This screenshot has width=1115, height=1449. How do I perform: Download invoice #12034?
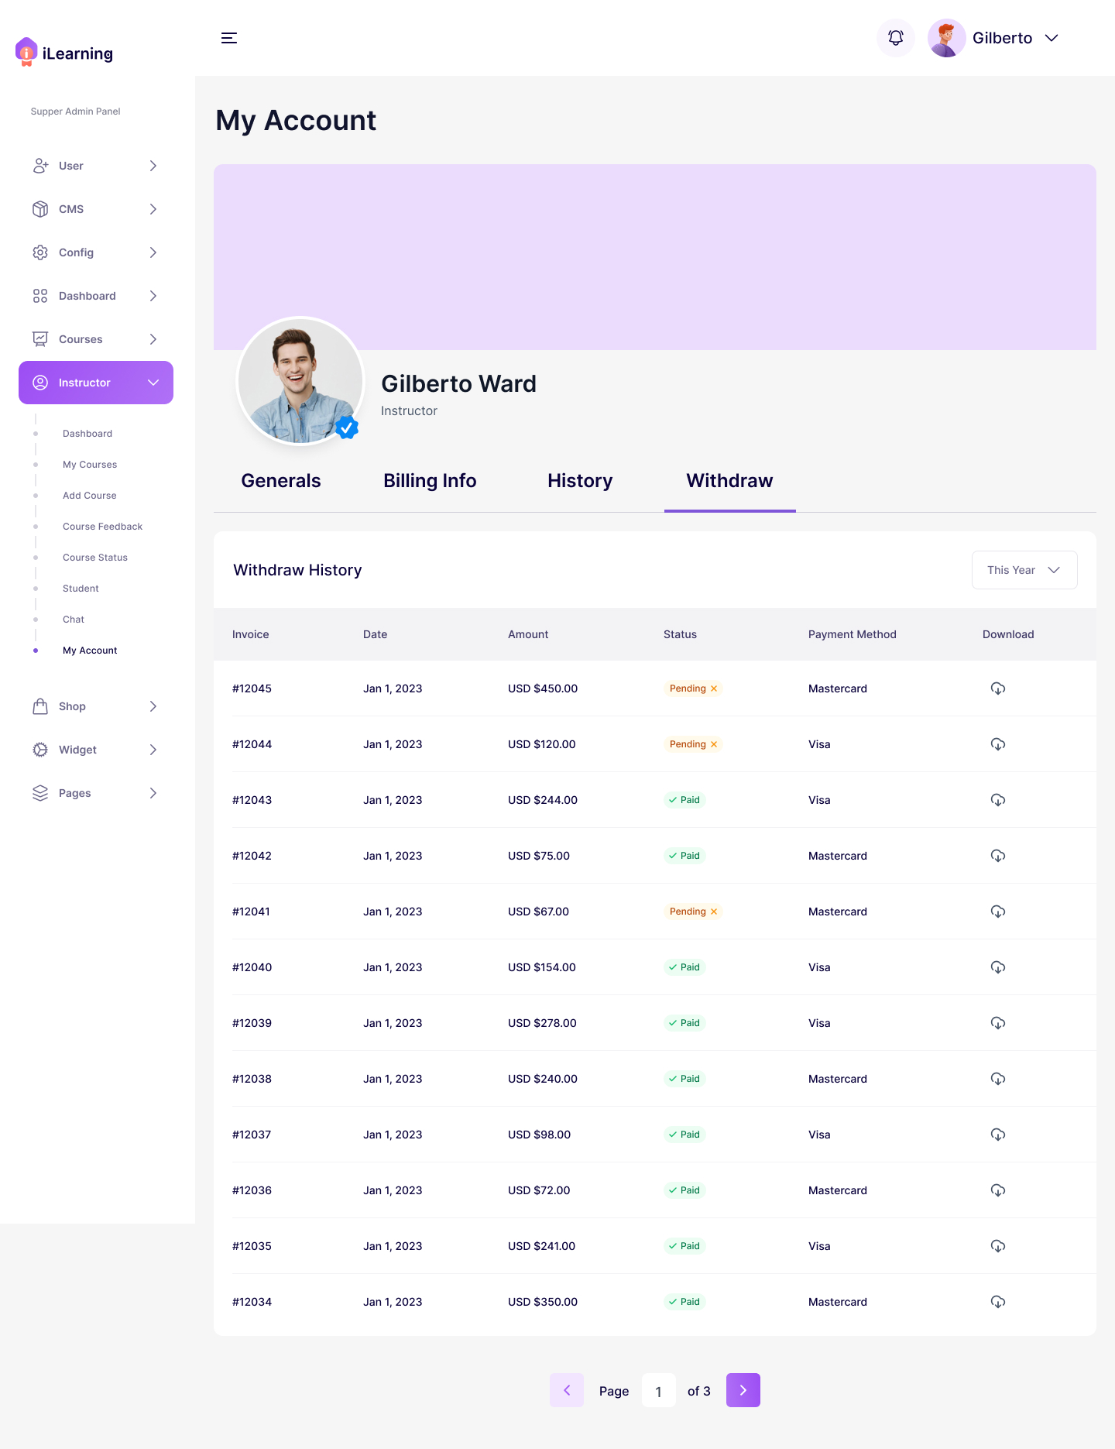click(x=998, y=1302)
